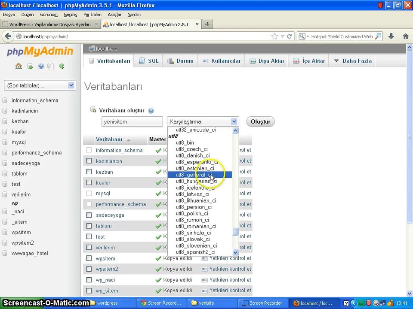The image size is (413, 309).
Task: Open the Dosya menu
Action: (9, 15)
